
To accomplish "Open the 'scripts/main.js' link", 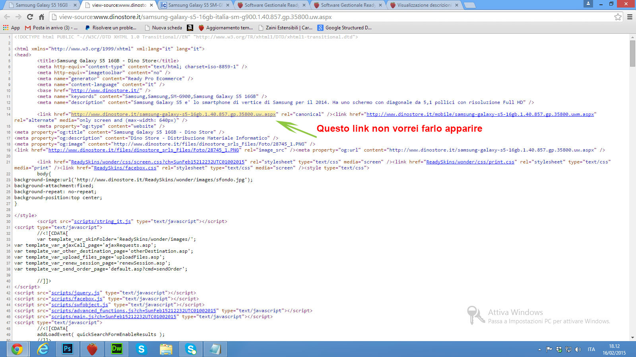I will [114, 317].
